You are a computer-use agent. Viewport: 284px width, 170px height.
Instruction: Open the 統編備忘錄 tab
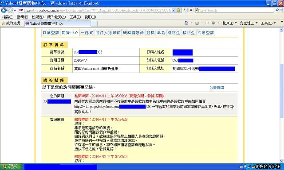tap(133, 33)
